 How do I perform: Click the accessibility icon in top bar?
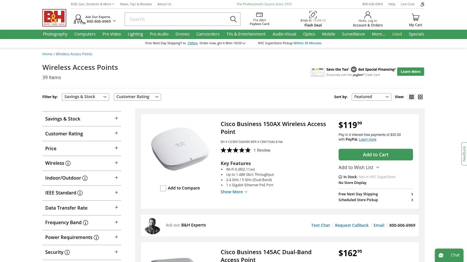tap(422, 4)
